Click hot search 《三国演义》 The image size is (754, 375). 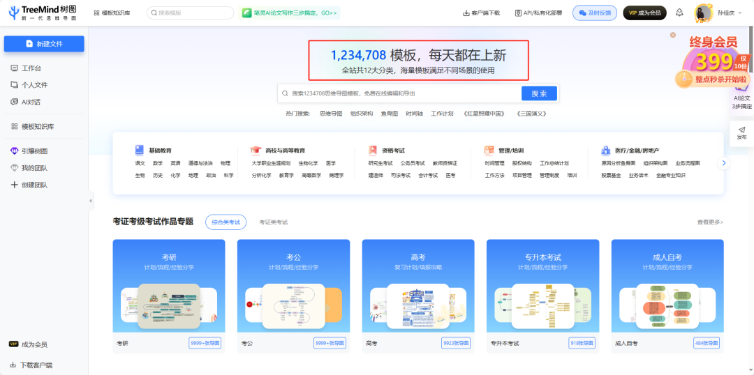(x=531, y=114)
